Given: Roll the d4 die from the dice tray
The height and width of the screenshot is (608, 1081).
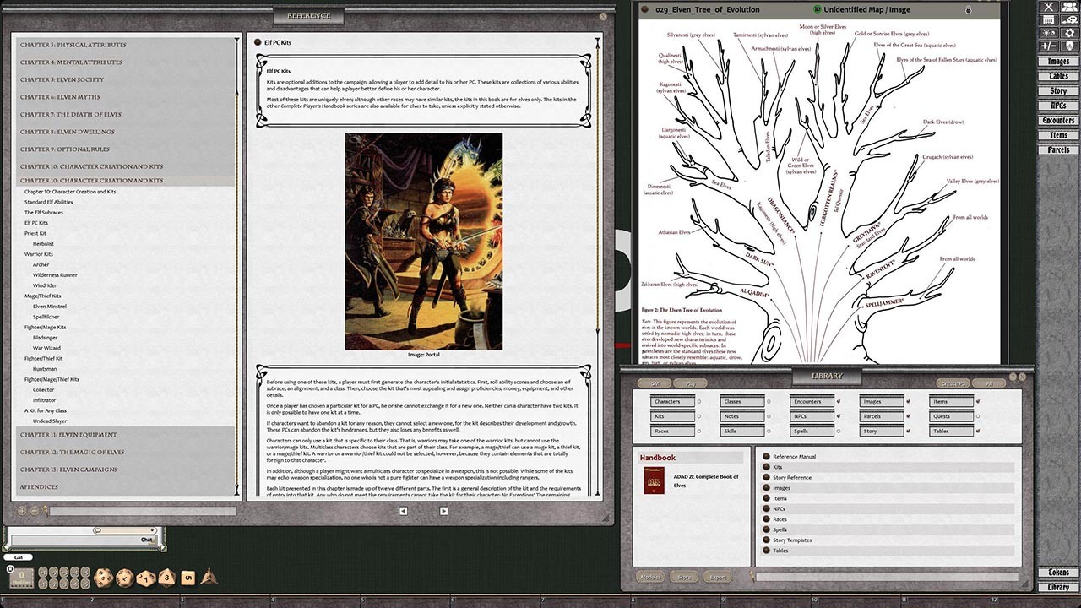Looking at the screenshot, I should 209,578.
